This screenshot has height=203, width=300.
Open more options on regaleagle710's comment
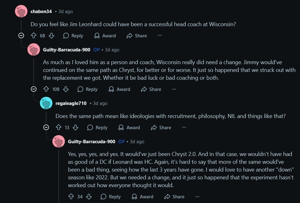(184, 127)
